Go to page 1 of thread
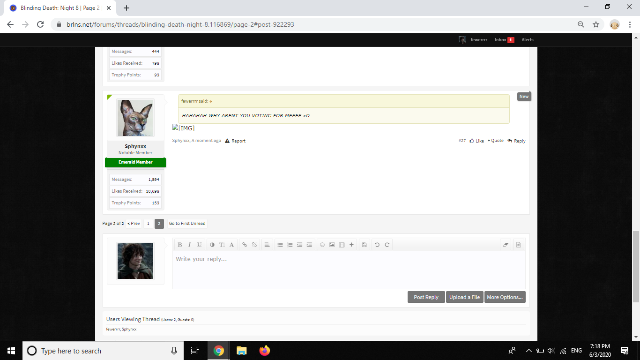This screenshot has width=640, height=360. [x=148, y=224]
